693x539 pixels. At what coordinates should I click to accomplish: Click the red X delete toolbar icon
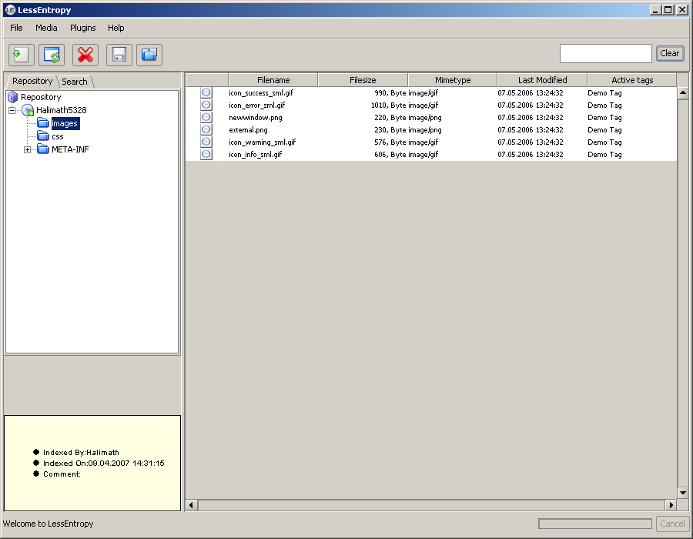point(85,55)
